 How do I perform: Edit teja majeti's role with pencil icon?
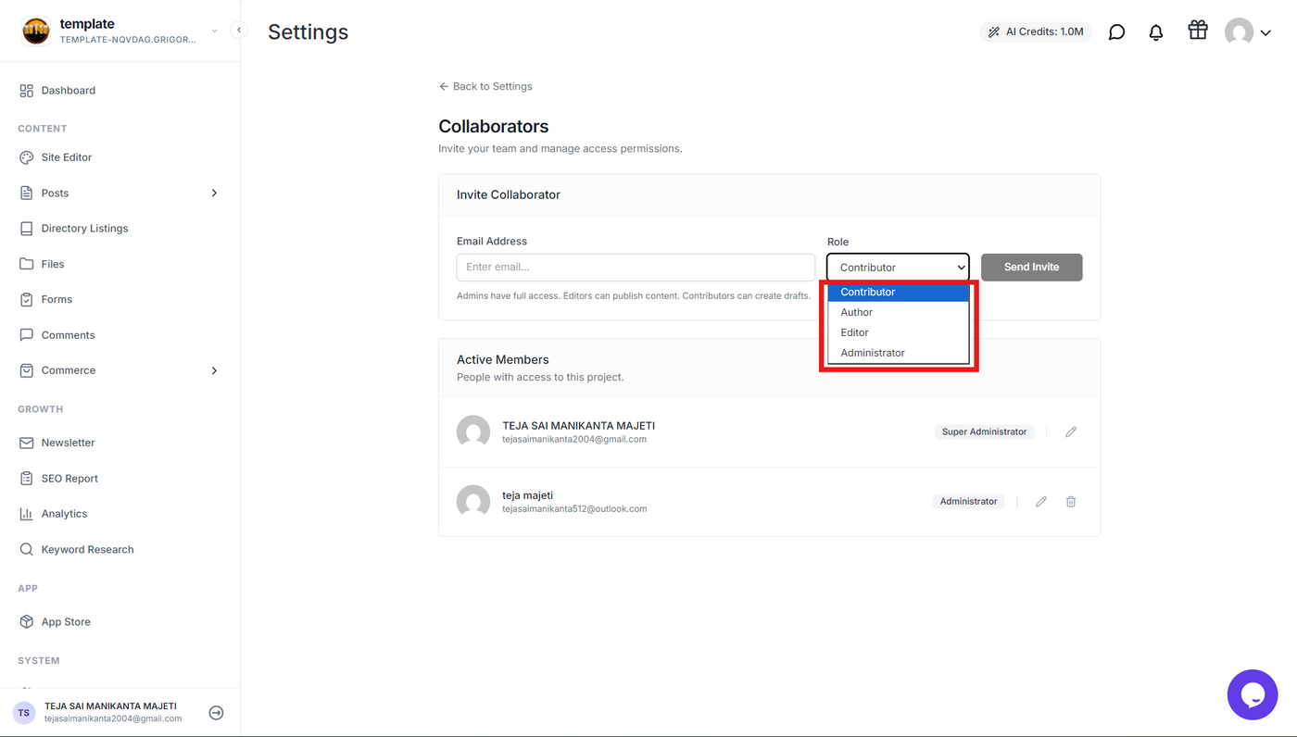pos(1041,502)
